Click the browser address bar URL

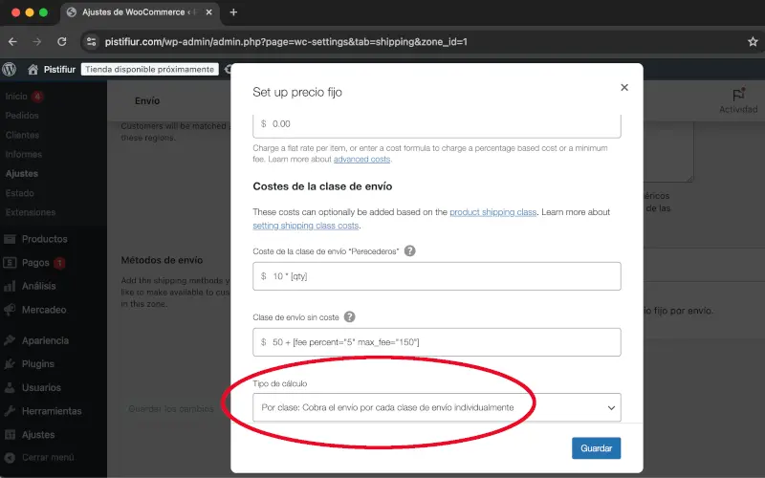[x=286, y=42]
